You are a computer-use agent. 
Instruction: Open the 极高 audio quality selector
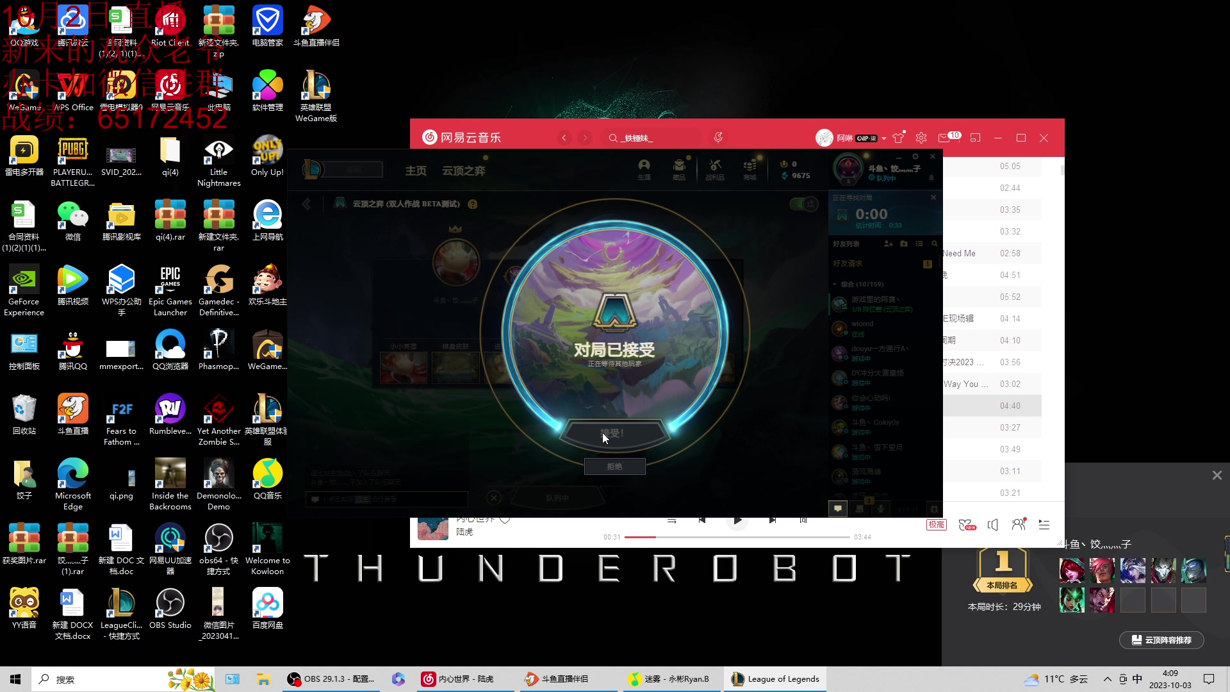(x=937, y=525)
